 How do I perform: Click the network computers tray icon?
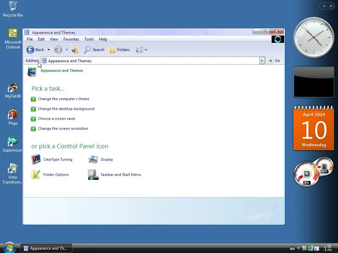[x=310, y=248]
